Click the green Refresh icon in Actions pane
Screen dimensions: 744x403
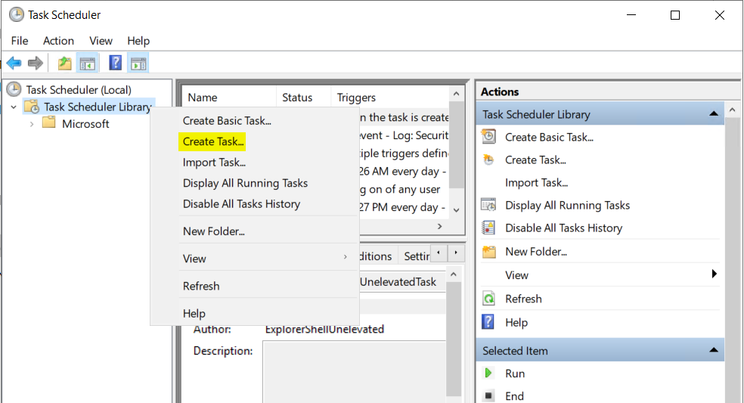(488, 299)
